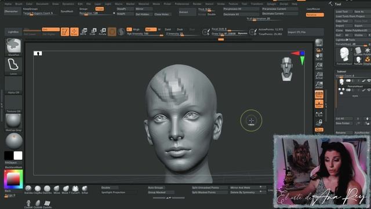Click the focal shift D brush icon
The height and width of the screenshot is (209, 371).
253,32
